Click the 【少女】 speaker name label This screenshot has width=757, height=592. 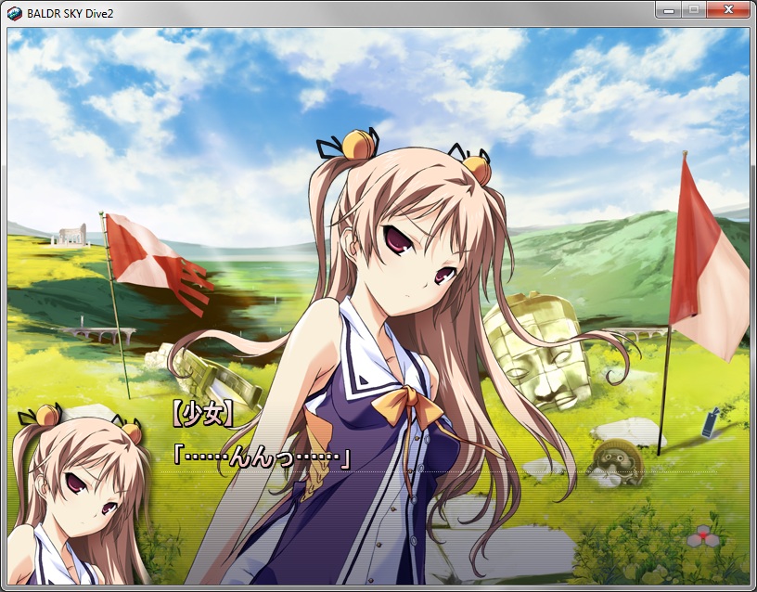[x=203, y=416]
